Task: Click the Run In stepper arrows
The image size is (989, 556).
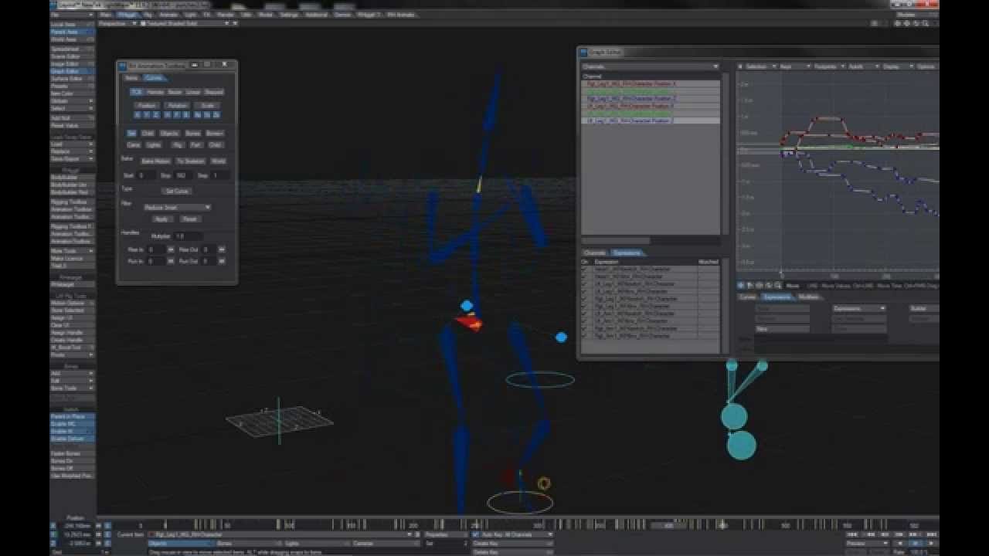Action: click(x=172, y=261)
